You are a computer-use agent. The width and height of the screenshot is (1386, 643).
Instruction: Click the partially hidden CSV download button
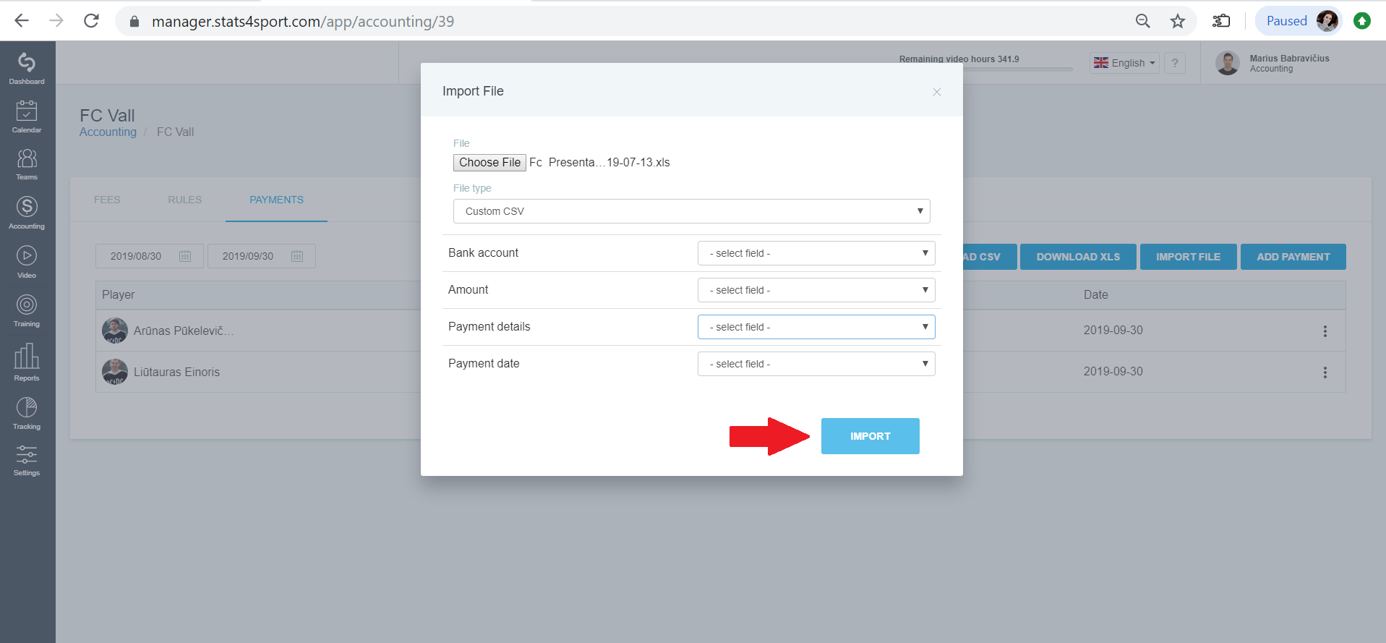pos(990,257)
